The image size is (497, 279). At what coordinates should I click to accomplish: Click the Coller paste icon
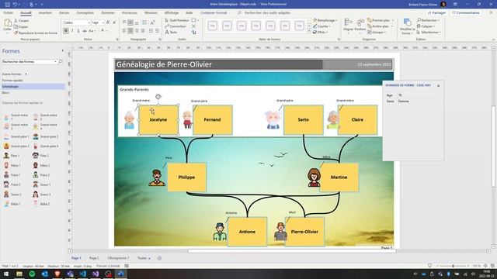(7, 25)
